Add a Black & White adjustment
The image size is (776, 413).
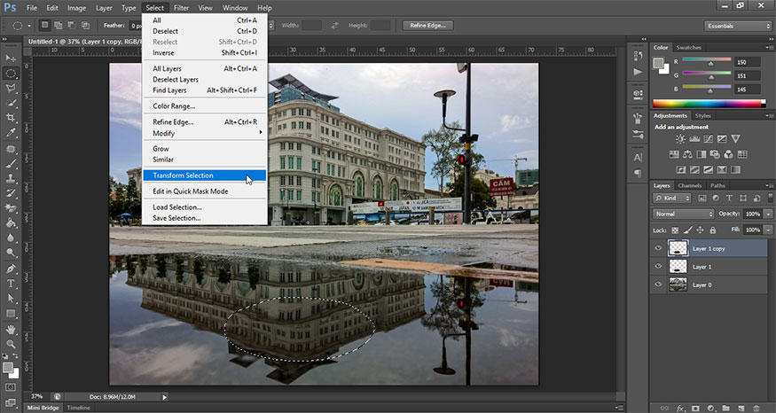pyautogui.click(x=702, y=154)
